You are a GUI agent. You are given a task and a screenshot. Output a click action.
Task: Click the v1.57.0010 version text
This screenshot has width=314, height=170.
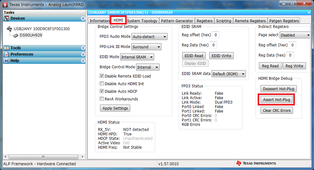[x=168, y=164]
